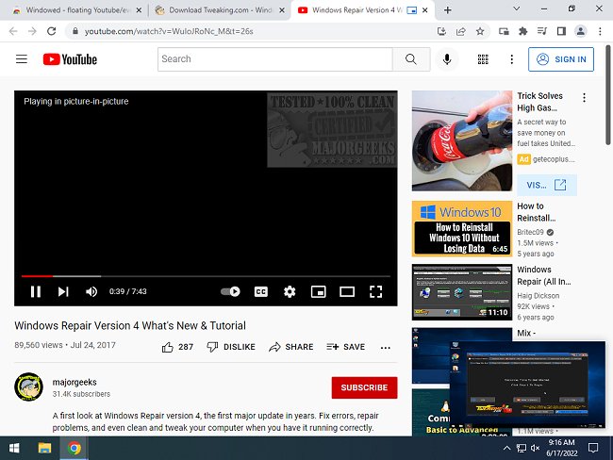Open Chrome extensions puzzle icon

(x=522, y=31)
